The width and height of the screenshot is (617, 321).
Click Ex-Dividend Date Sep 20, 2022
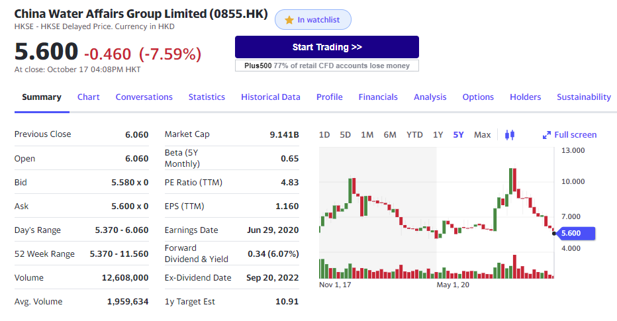[x=272, y=278]
